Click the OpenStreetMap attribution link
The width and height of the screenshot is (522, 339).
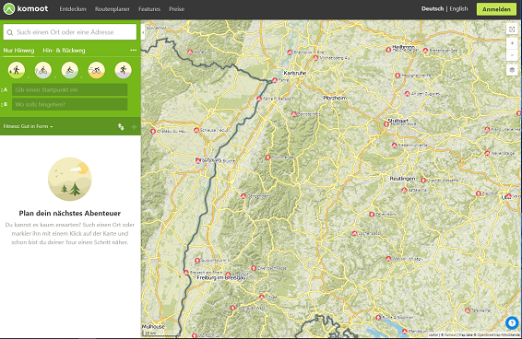492,335
